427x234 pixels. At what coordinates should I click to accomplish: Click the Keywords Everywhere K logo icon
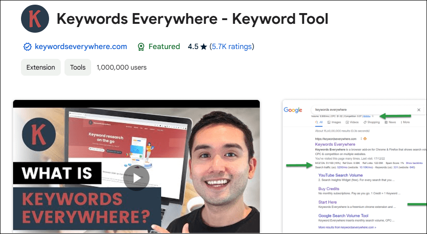tap(35, 19)
